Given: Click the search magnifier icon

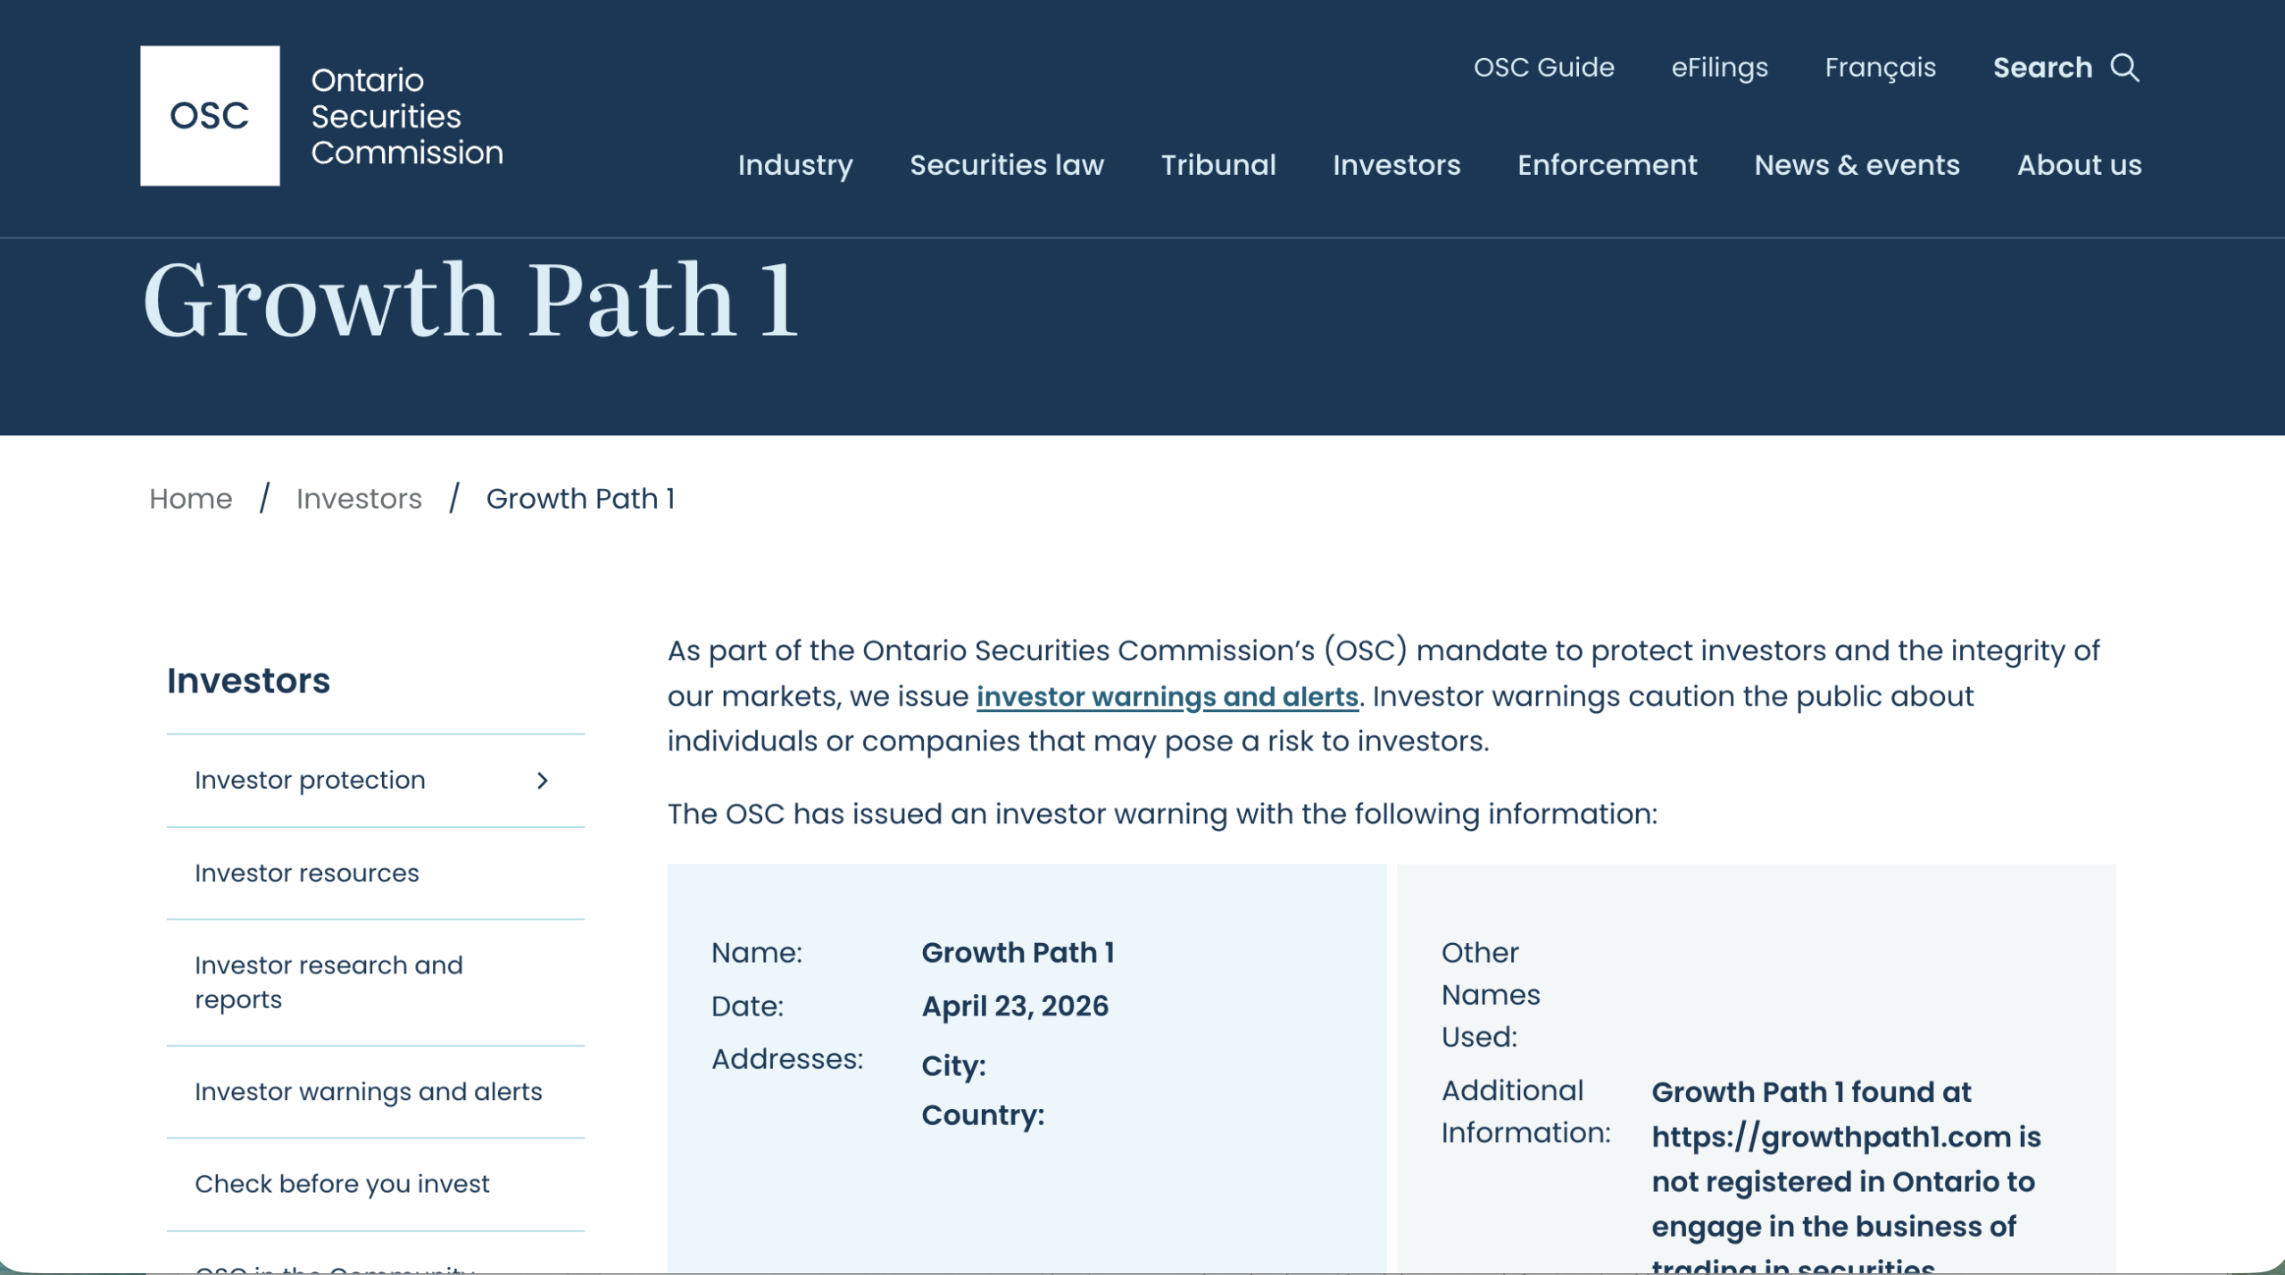Looking at the screenshot, I should [x=2125, y=68].
